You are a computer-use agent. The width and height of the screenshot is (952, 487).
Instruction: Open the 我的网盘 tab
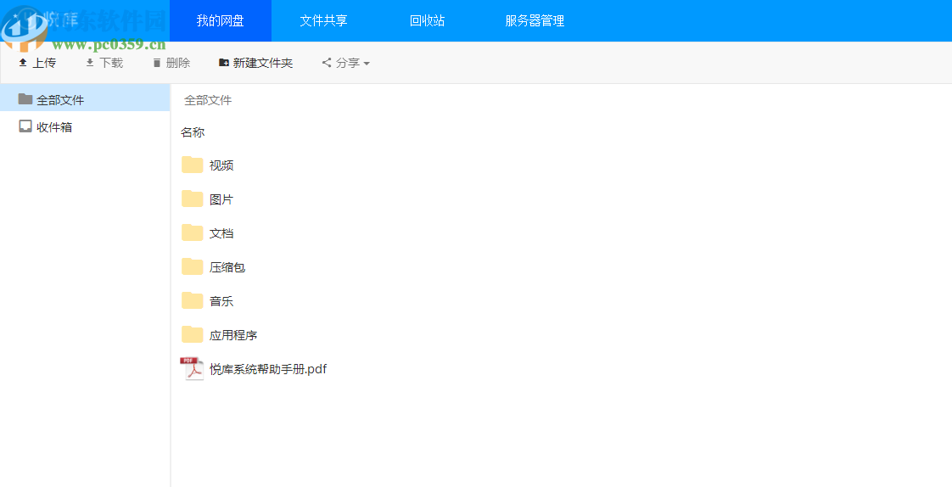[221, 20]
